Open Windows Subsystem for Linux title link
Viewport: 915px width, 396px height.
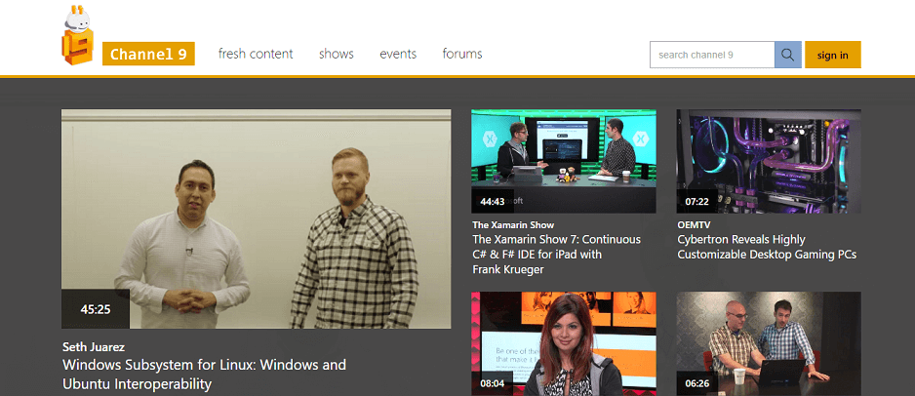point(204,375)
